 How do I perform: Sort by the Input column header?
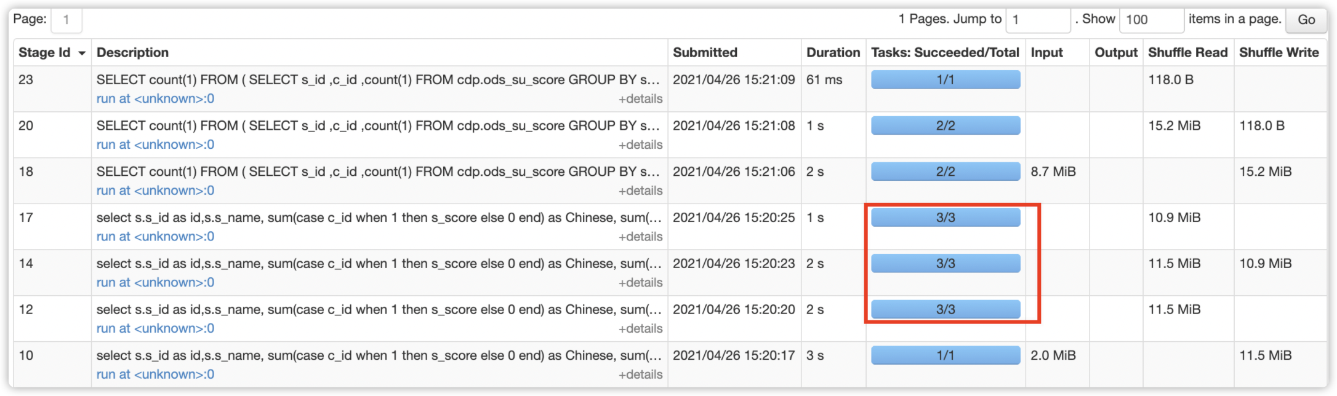tap(1046, 53)
